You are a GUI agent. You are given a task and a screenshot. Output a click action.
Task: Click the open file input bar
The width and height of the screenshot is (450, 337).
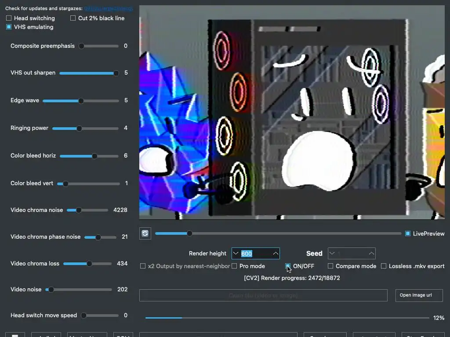(x=263, y=295)
